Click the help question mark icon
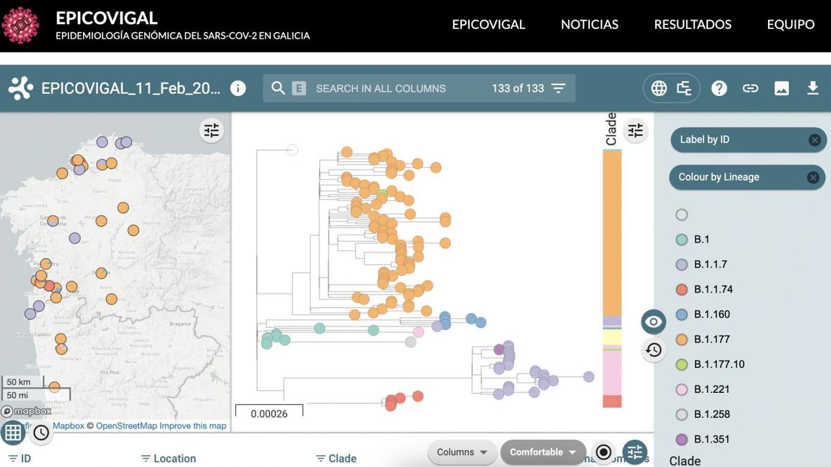The height and width of the screenshot is (467, 831). point(719,89)
